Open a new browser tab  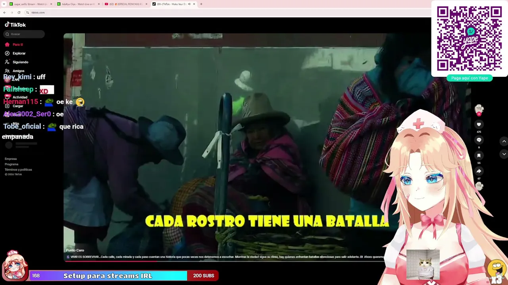pyautogui.click(x=201, y=4)
